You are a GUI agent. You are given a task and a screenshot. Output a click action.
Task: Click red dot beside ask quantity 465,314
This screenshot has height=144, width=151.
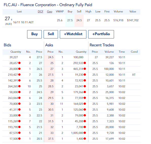tap(85, 69)
